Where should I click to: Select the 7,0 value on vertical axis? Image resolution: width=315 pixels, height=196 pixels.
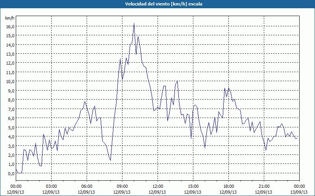12,109
